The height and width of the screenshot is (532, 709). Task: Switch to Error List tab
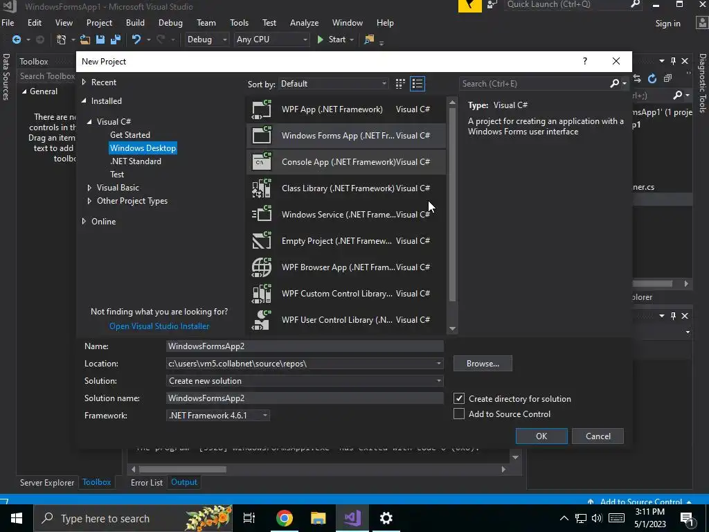click(x=147, y=483)
